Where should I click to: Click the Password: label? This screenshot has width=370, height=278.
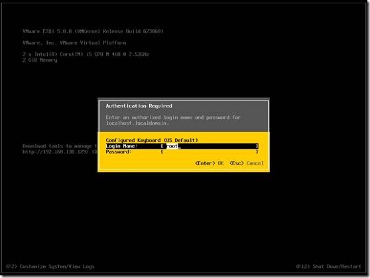(119, 152)
